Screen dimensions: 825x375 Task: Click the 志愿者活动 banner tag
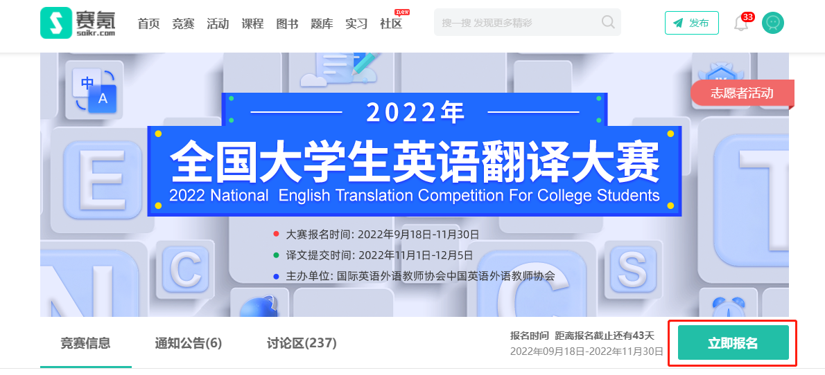741,93
